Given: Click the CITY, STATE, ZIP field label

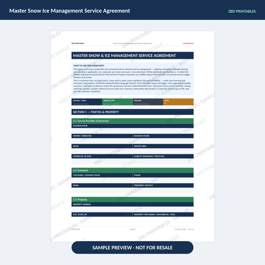Looking at the screenshot, I should coord(80,215).
